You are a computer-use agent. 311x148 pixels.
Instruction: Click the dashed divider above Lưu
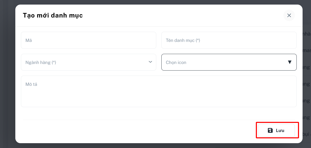[x=159, y=120]
